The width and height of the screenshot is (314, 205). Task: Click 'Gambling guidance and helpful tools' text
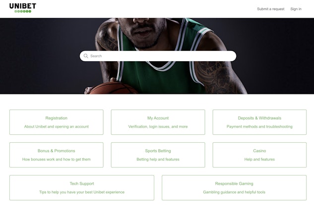pyautogui.click(x=234, y=192)
